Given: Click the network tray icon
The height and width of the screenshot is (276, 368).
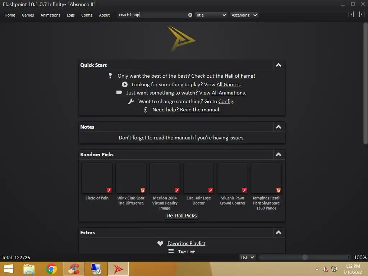Looking at the screenshot, I should pyautogui.click(x=334, y=269).
